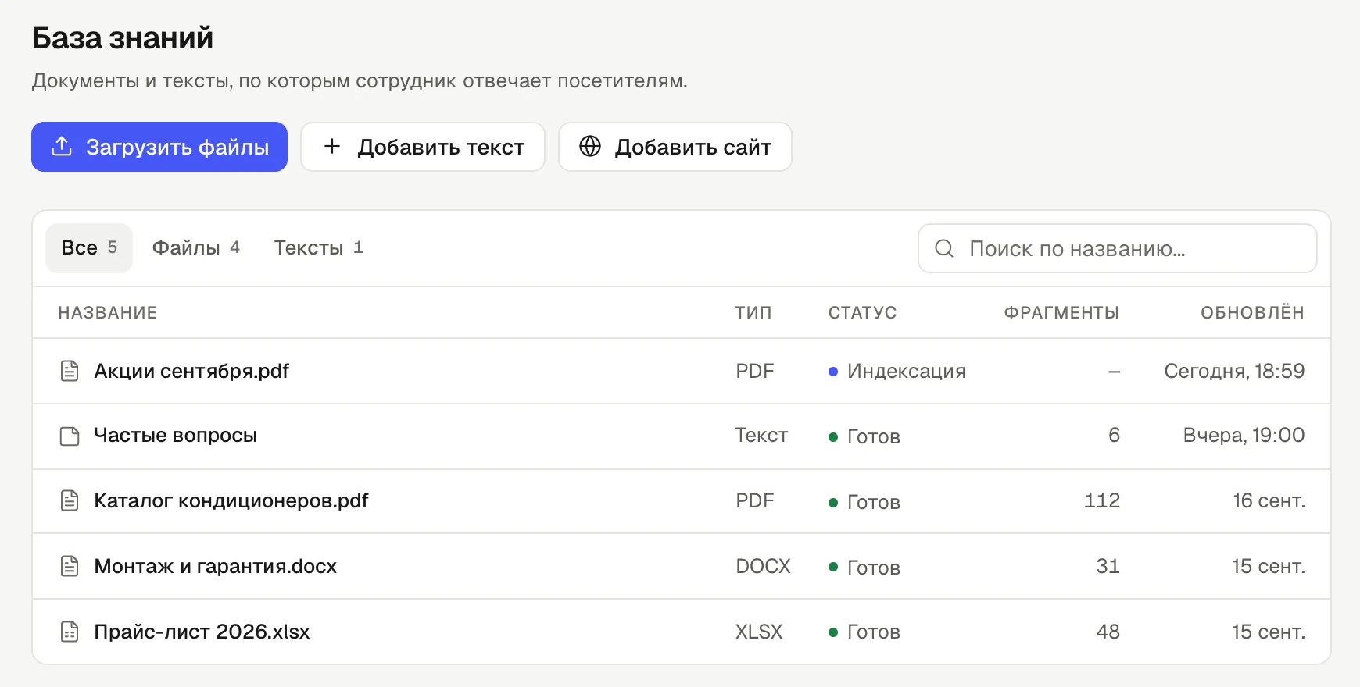
Task: Click the magnifier icon in search field
Action: tap(944, 248)
